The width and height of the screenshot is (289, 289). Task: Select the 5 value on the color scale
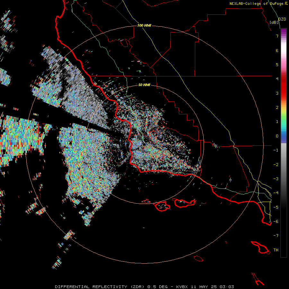277,65
